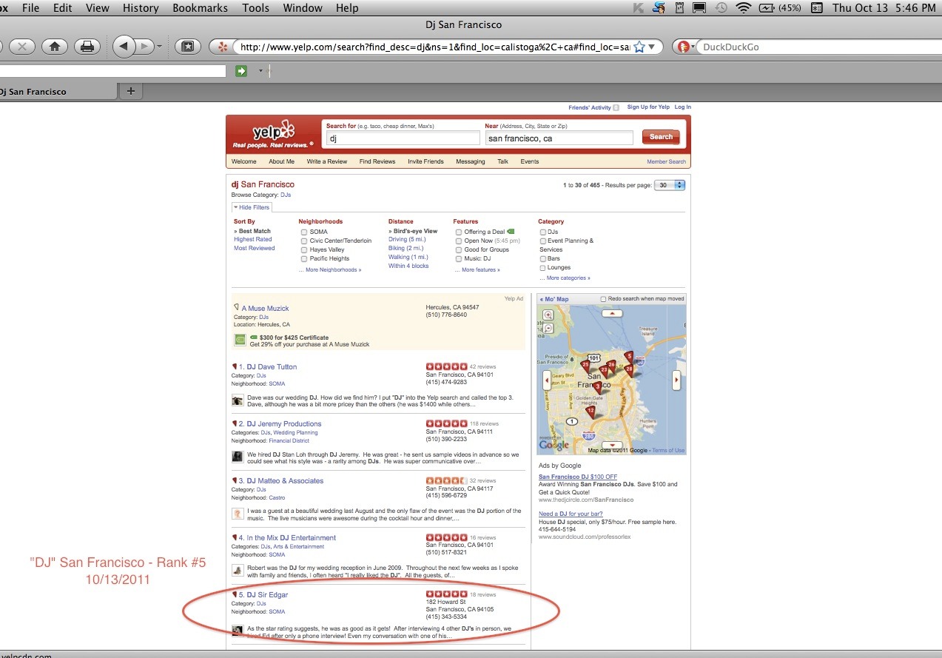This screenshot has width=942, height=658.
Task: Click the Search for field containing dj
Action: [x=403, y=138]
